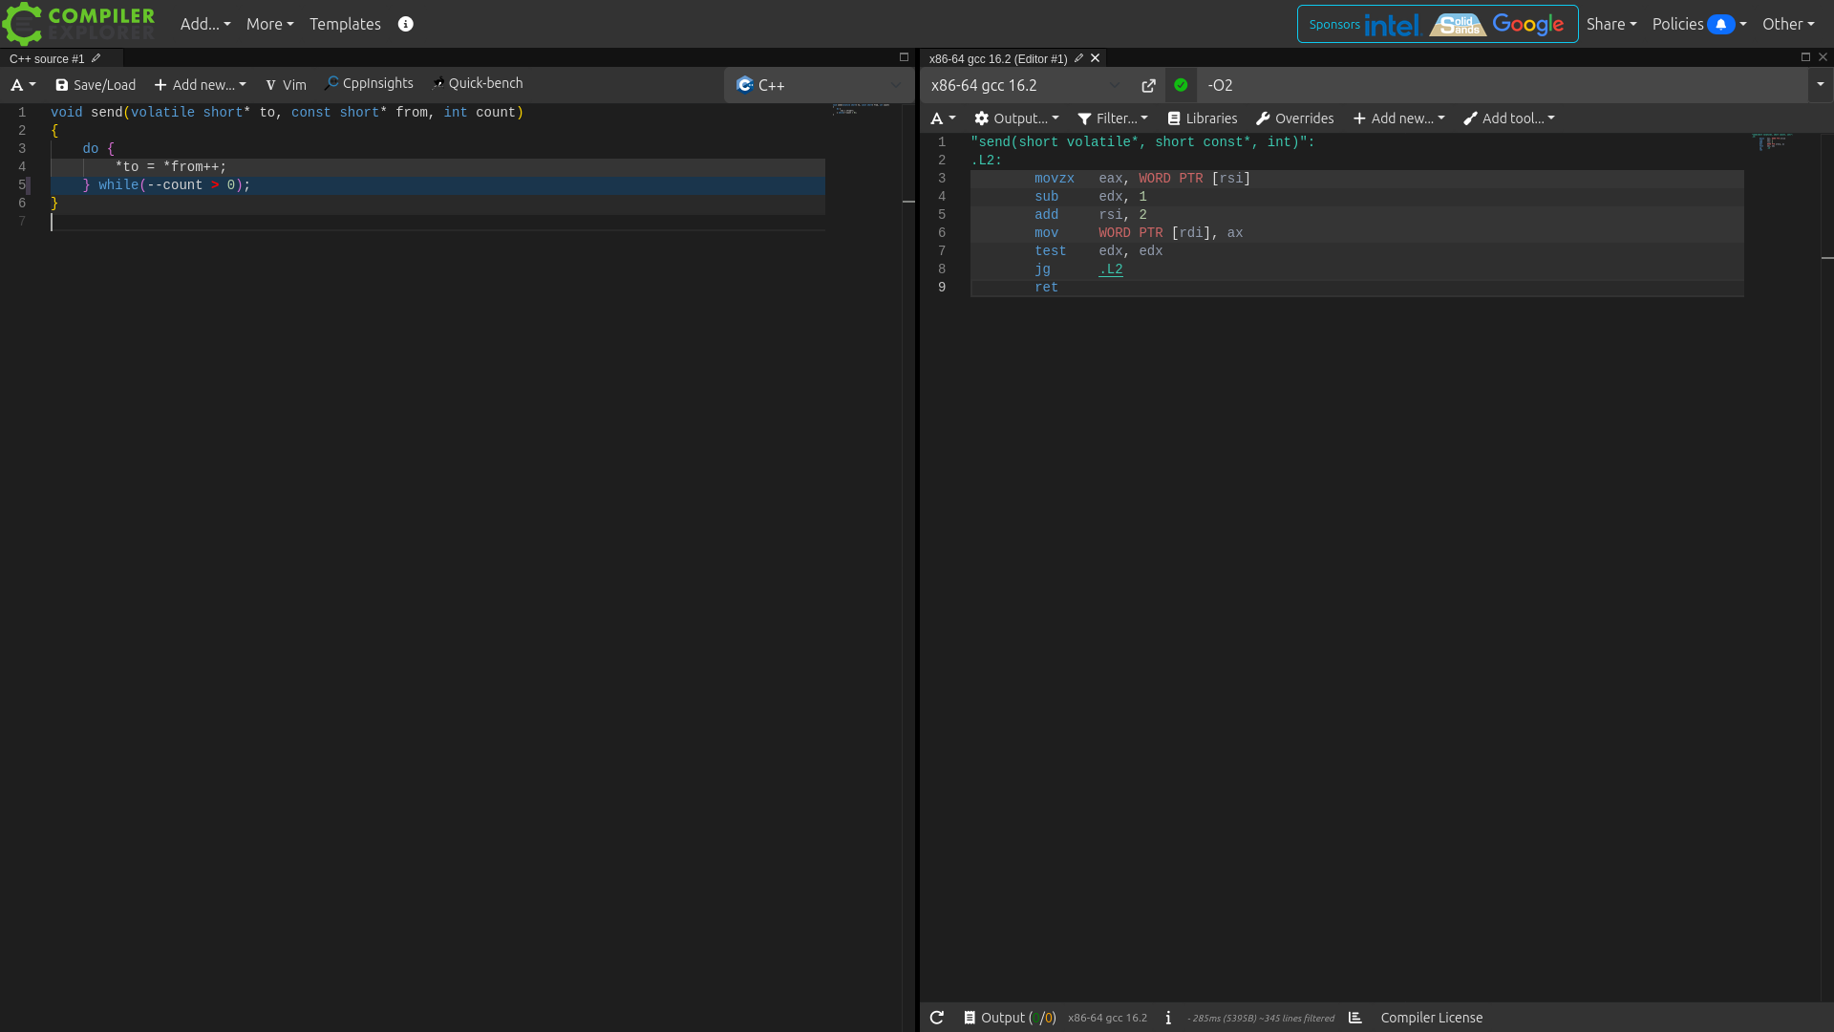The image size is (1834, 1032).
Task: Focus the -O2 compiler options field
Action: pyautogui.click(x=1503, y=85)
